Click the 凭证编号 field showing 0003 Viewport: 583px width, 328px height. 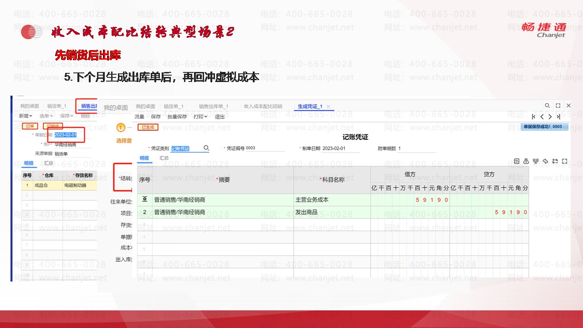click(x=265, y=149)
